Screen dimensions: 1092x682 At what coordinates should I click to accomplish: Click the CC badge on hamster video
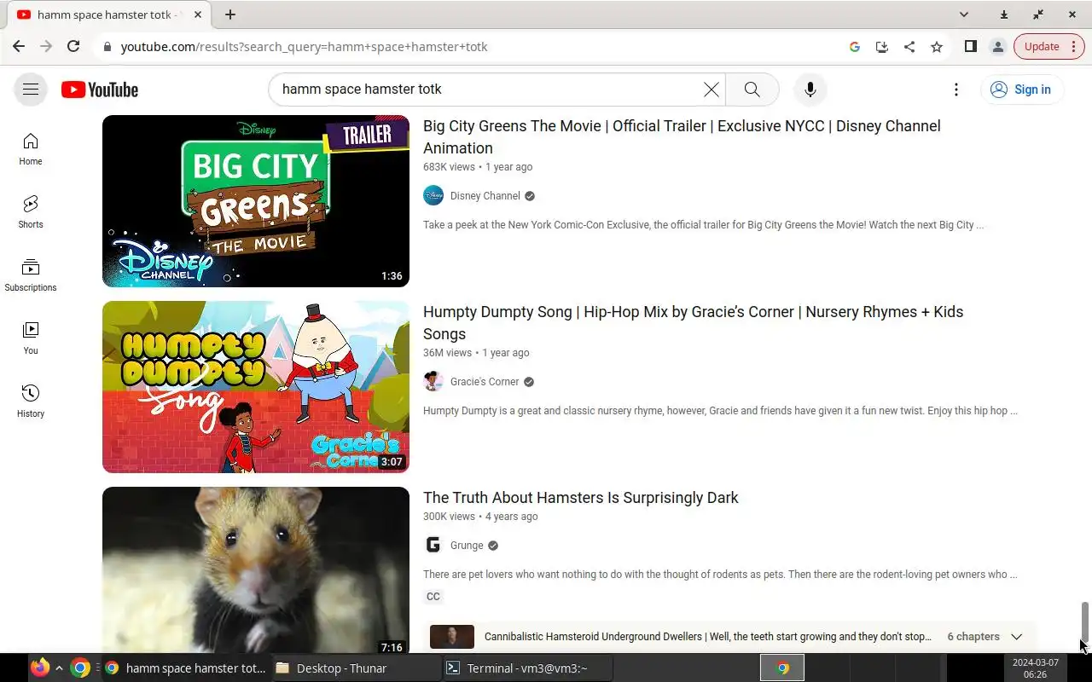433,597
